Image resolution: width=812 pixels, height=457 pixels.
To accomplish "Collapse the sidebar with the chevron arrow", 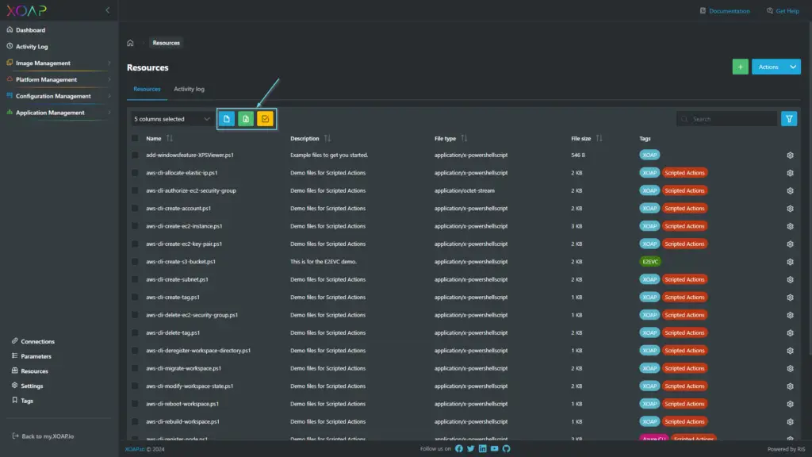I will [x=108, y=10].
